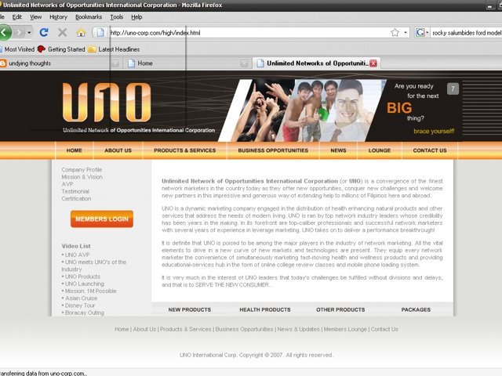Close the Unlimited Networks tab with red X
The height and width of the screenshot is (376, 502).
[x=373, y=63]
